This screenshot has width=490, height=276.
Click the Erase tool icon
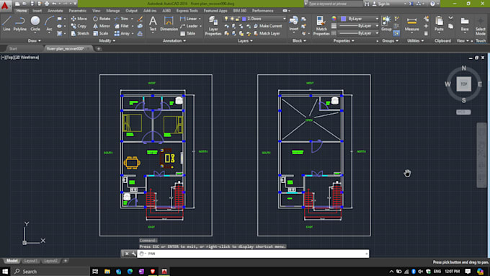140,19
